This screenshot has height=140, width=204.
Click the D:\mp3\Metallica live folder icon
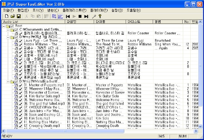[12, 82]
